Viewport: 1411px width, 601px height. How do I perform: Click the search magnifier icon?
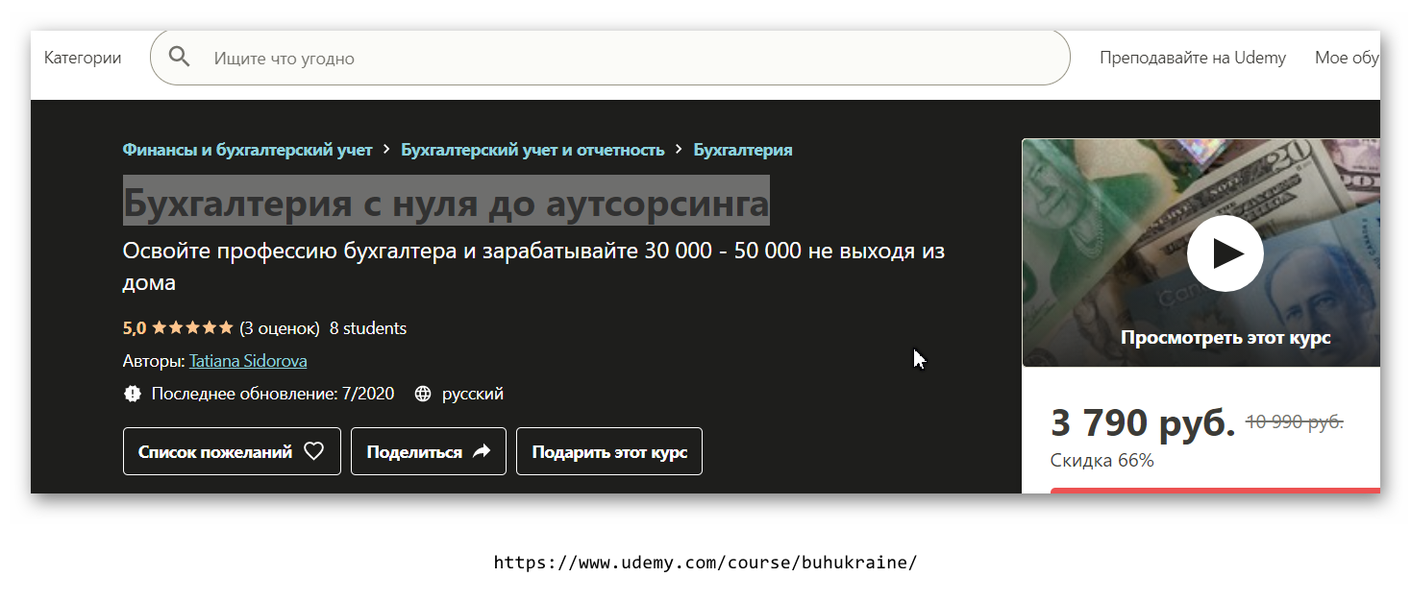(x=179, y=57)
